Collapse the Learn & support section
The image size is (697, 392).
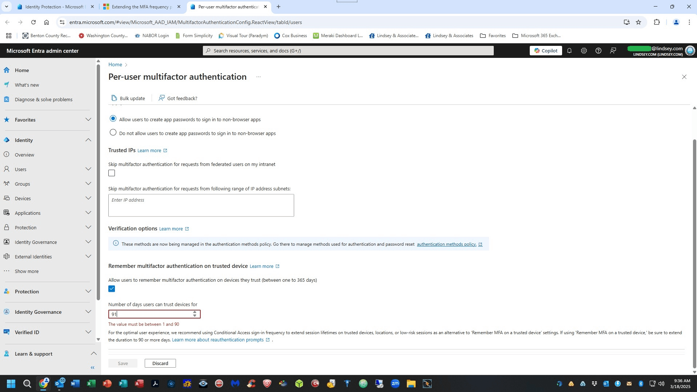[x=93, y=353]
